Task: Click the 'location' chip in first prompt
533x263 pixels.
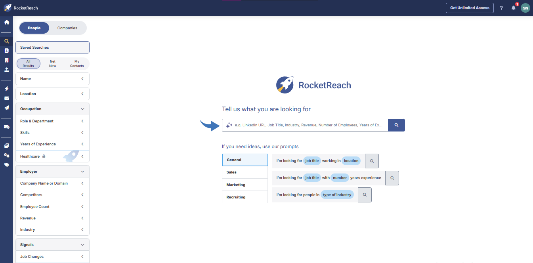Action: tap(351, 161)
